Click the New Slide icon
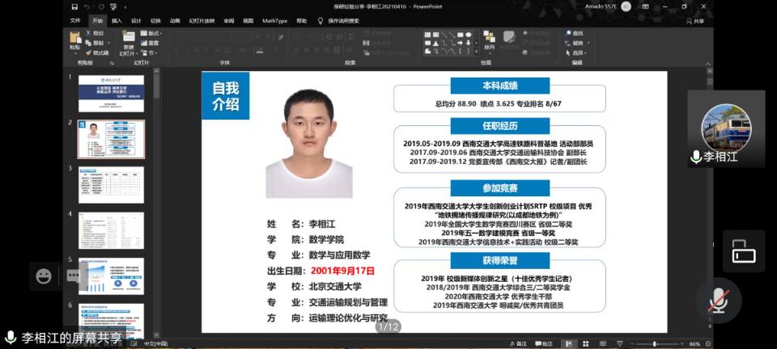Screen dimensions: 777x349 coord(129,40)
